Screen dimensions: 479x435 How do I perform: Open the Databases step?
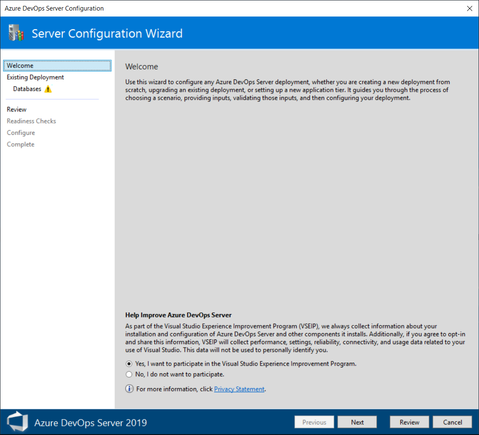[x=27, y=89]
